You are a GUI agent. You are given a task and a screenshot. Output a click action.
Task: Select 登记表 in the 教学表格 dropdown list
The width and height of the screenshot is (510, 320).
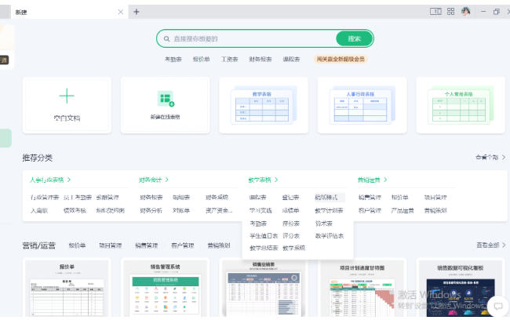(x=290, y=198)
